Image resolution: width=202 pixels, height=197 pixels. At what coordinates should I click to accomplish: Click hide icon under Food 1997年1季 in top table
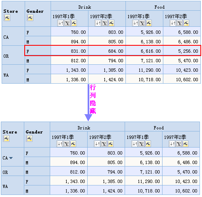click(149, 23)
